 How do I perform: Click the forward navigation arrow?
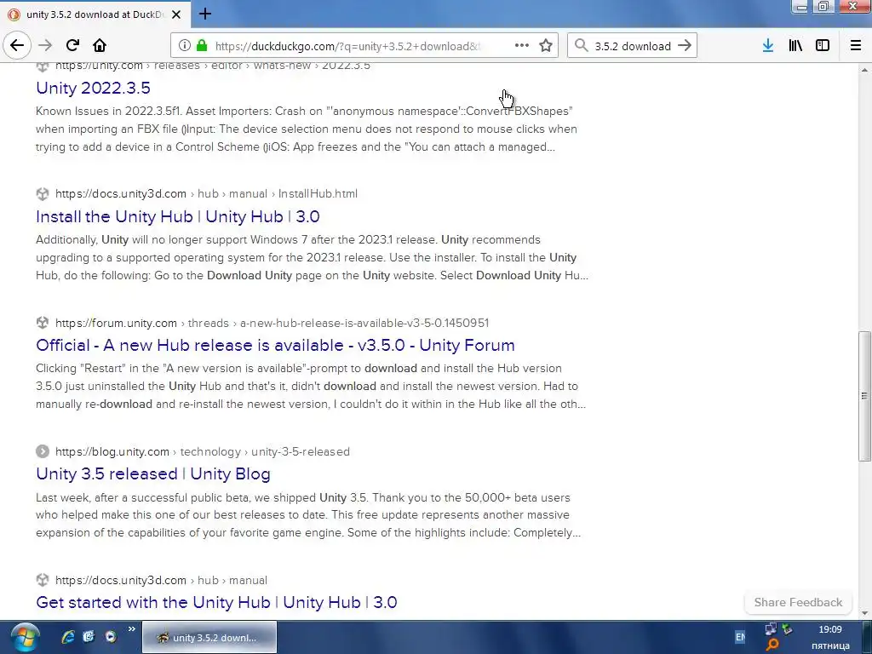pyautogui.click(x=46, y=45)
